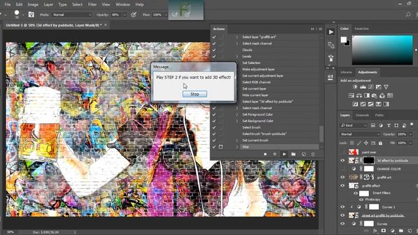Screen dimensions: 418x235
Task: Add a Gradient Map adjustment
Action: pyautogui.click(x=386, y=104)
